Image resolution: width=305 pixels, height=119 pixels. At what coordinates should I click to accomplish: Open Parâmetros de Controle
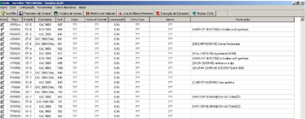(x=35, y=13)
